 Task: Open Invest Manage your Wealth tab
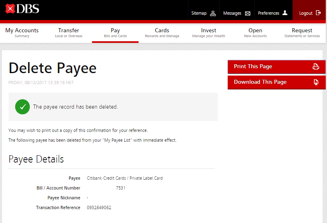tap(208, 33)
